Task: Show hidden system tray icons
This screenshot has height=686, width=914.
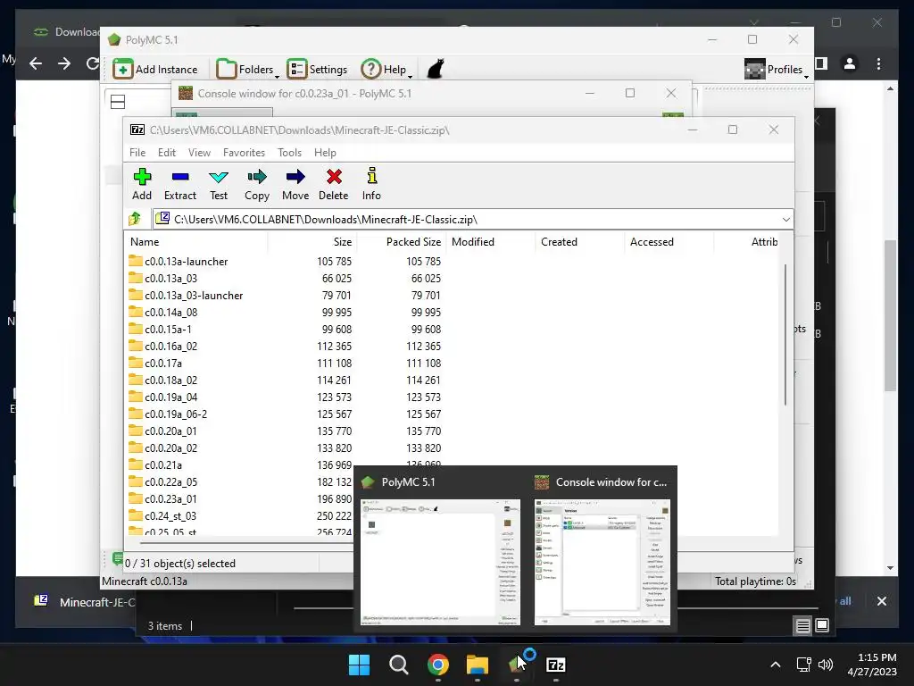Action: [776, 665]
